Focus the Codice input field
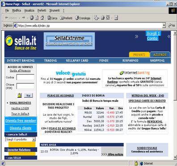This screenshot has height=166, width=177. tap(25, 77)
